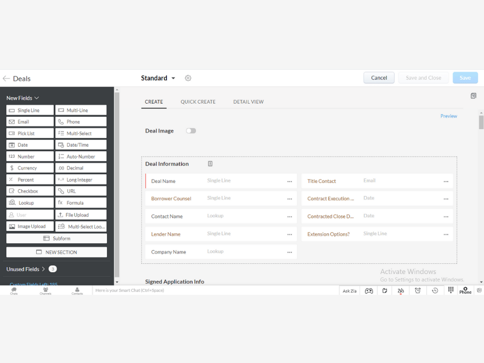
Task: Click the main layout vertical scrollbar thumb
Action: point(481,122)
